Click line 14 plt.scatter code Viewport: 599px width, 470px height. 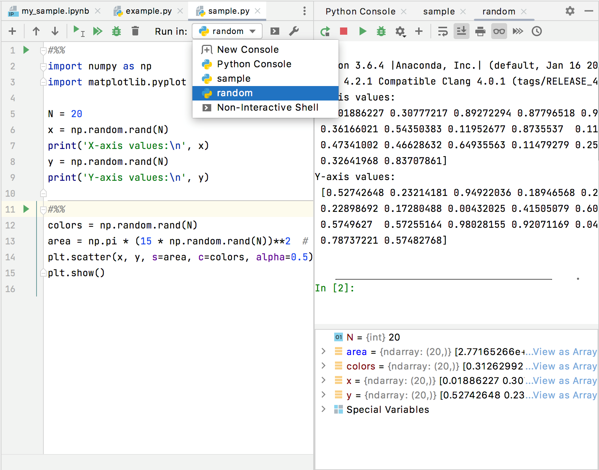point(180,257)
